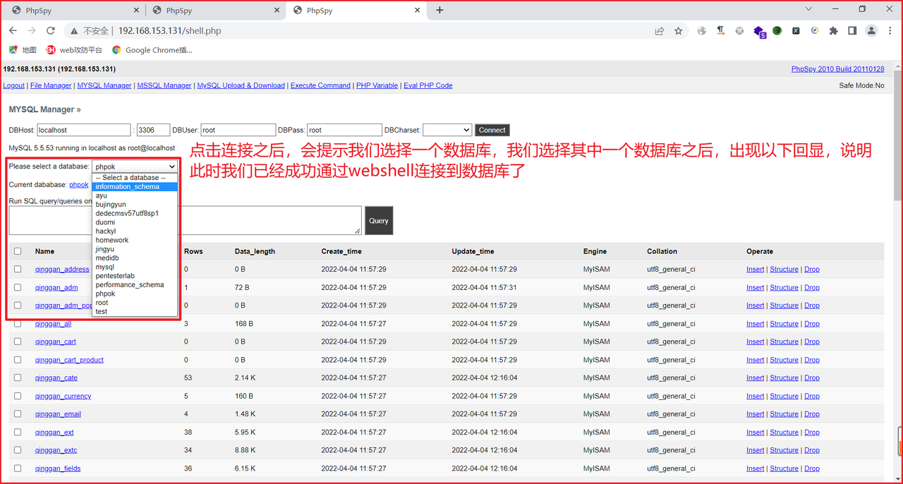Toggle the browser side panel icon
This screenshot has width=903, height=484.
click(852, 31)
